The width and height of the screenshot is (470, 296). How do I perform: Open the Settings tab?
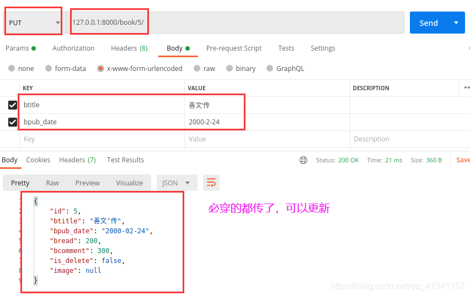pos(323,48)
